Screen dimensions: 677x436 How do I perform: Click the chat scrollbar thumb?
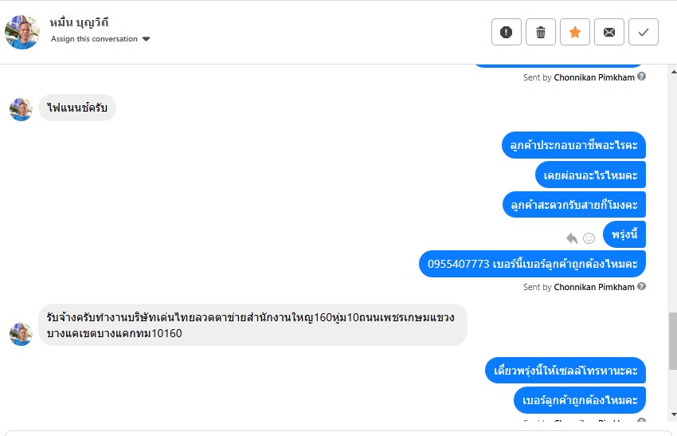[x=672, y=340]
